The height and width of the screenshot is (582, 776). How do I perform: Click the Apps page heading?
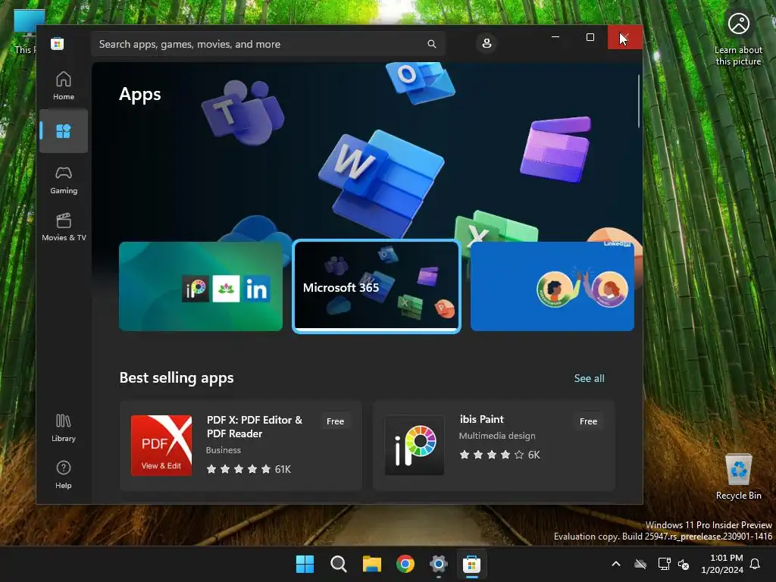click(x=140, y=94)
